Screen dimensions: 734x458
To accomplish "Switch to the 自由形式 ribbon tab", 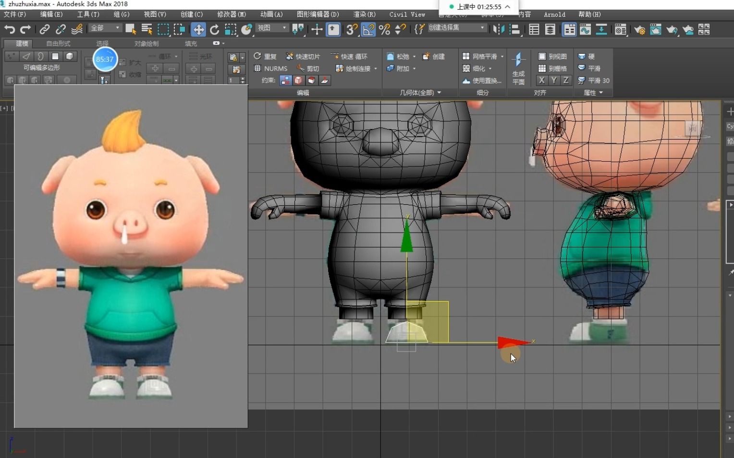I will tap(58, 44).
